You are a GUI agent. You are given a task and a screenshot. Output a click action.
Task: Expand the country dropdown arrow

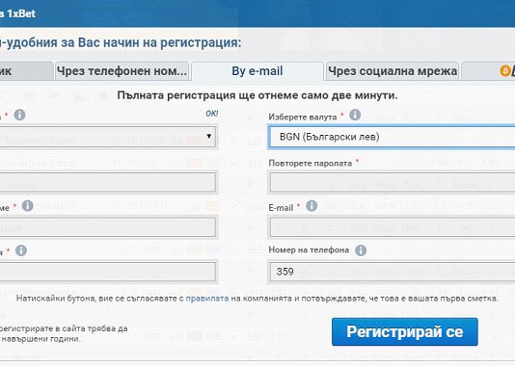209,136
